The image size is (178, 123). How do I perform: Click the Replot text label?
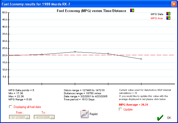[93, 114]
